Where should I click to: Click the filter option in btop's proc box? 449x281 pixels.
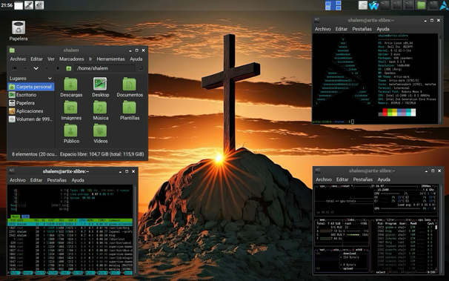point(390,220)
